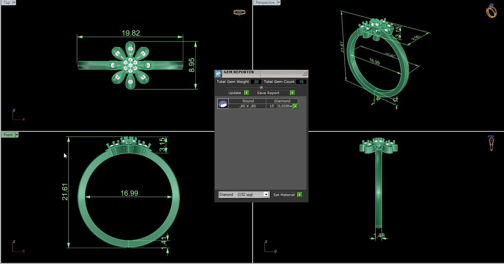Viewport: 504px width, 264px height.
Task: Click the green arrow beside 0,028tw
Action: [295, 106]
